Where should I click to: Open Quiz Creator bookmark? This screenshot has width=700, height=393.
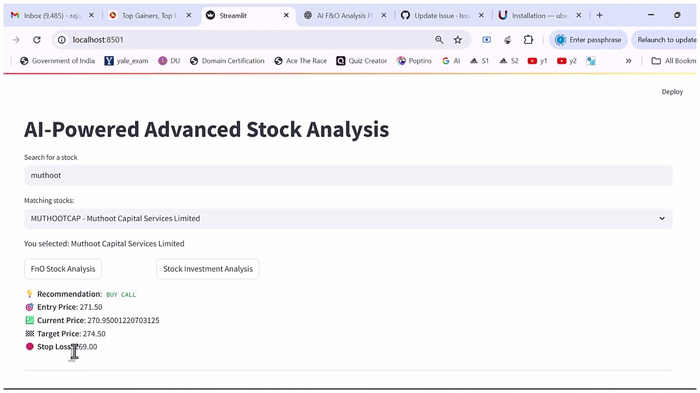tap(362, 61)
